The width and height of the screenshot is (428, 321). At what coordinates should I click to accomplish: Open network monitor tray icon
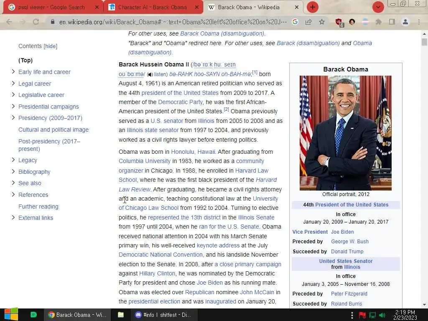(372, 315)
